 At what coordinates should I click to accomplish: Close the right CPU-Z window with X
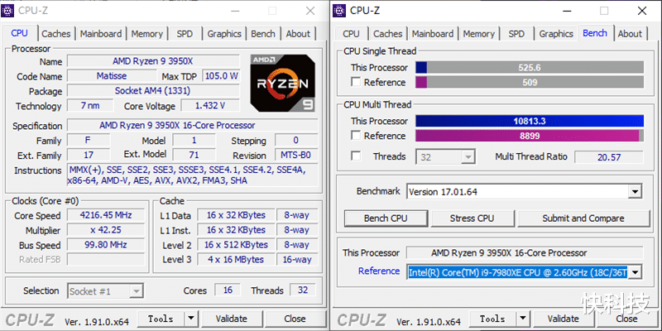(642, 11)
